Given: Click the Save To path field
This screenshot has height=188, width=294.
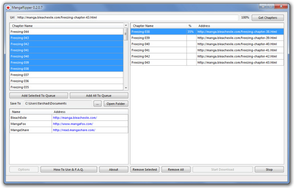Looking at the screenshot, I should 58,104.
